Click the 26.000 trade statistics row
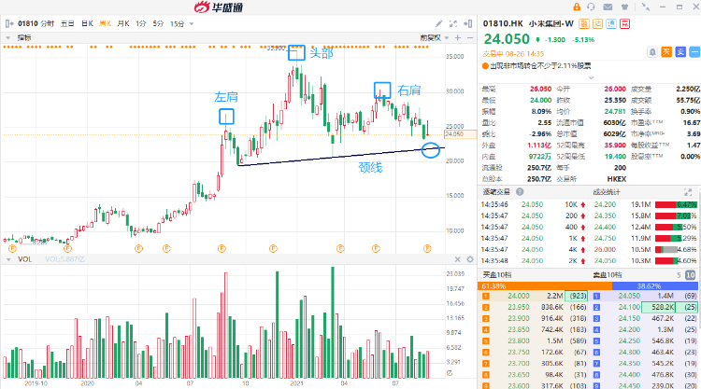The height and width of the screenshot is (389, 701). tap(645, 249)
